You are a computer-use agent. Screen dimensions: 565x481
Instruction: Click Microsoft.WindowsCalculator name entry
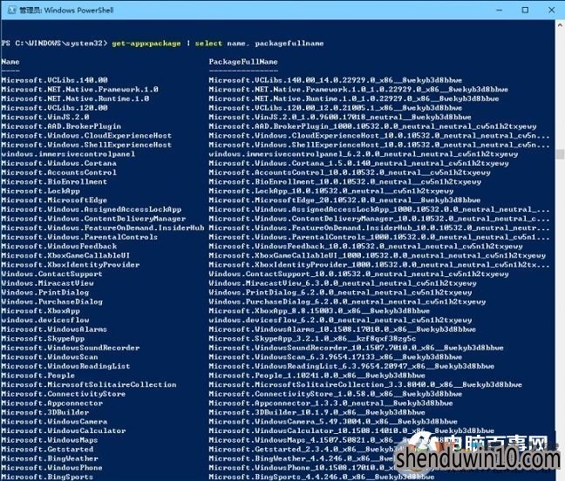click(x=64, y=430)
